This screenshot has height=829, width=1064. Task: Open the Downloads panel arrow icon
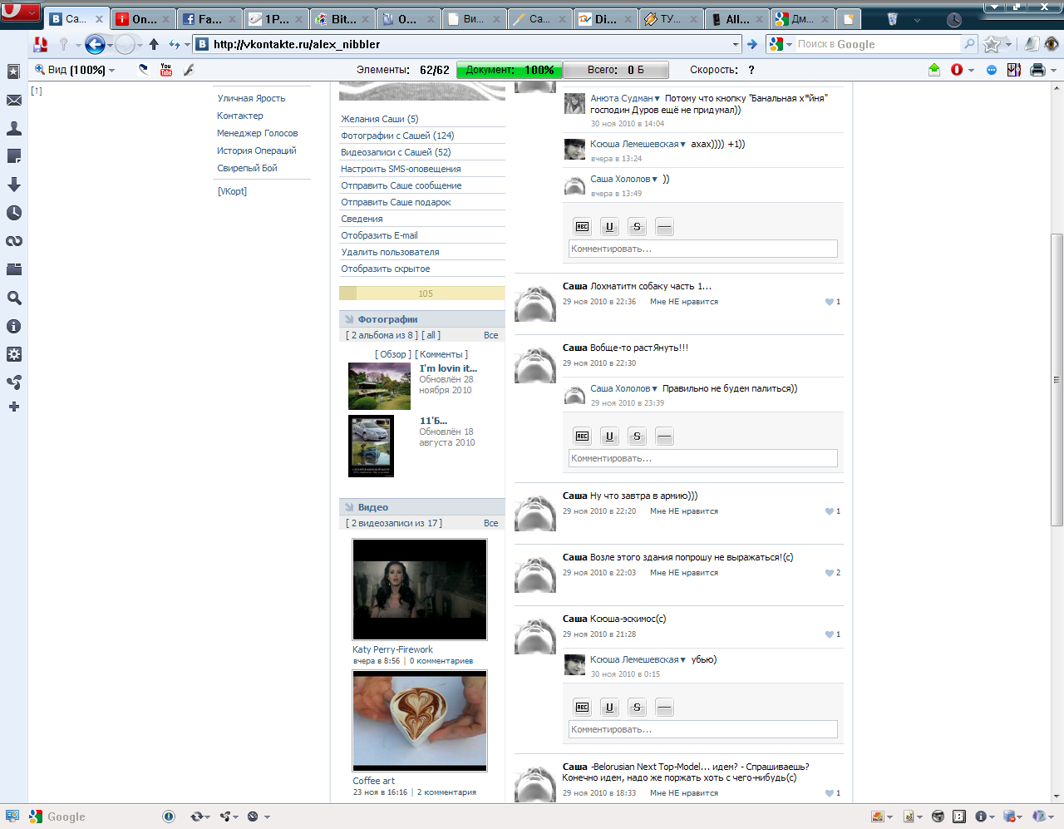click(x=14, y=185)
